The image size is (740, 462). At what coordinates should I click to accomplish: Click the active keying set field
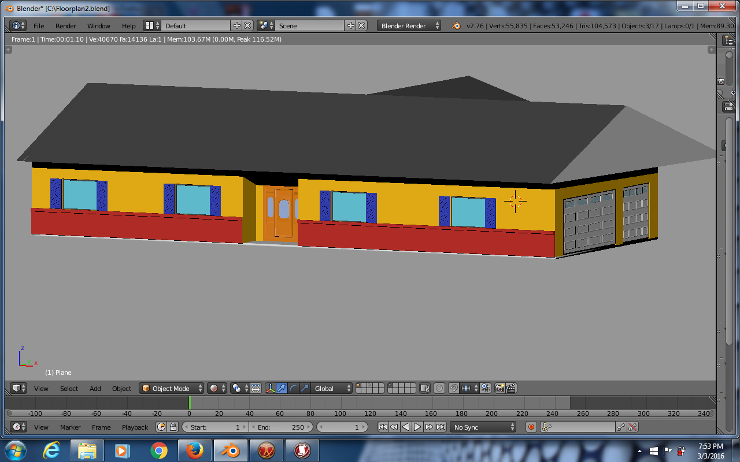click(578, 427)
